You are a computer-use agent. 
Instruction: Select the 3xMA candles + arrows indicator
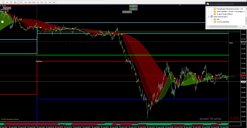(x=231, y=11)
